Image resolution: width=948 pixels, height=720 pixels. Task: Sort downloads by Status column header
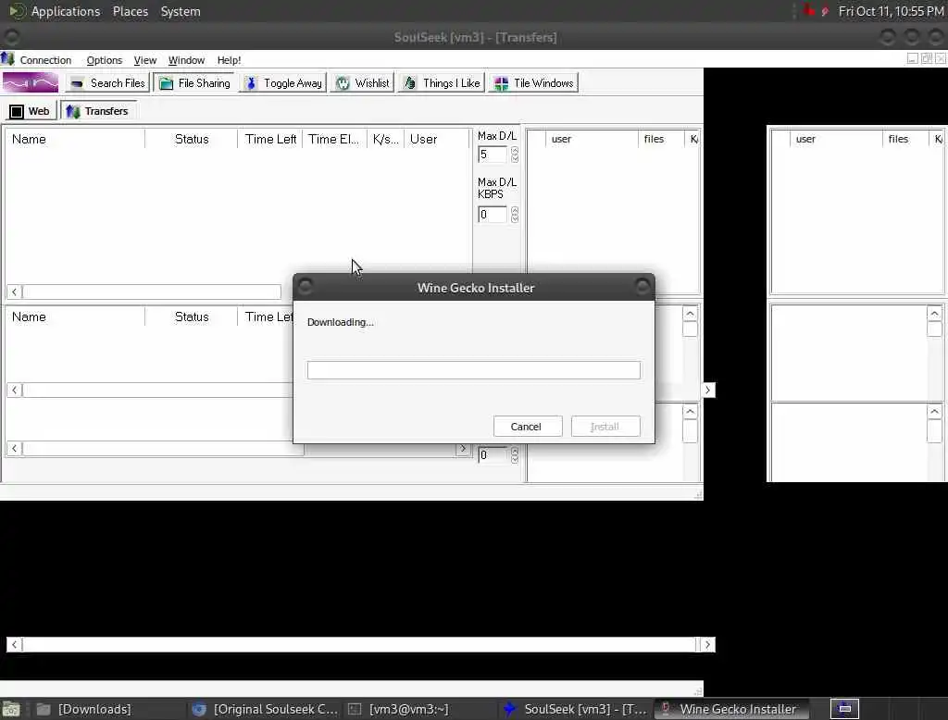(x=192, y=139)
